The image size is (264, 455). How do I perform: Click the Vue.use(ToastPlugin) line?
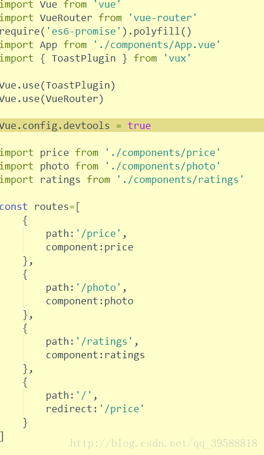tap(58, 86)
